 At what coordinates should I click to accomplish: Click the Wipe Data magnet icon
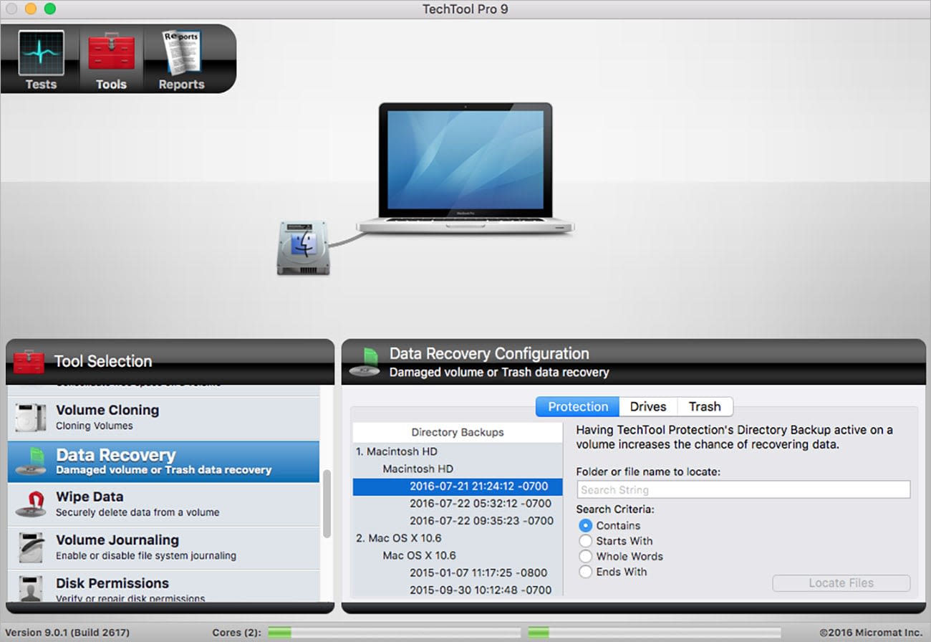32,504
